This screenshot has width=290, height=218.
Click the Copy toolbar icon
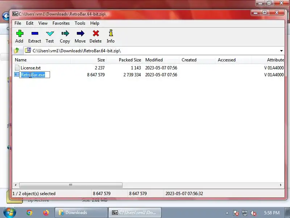(x=65, y=33)
